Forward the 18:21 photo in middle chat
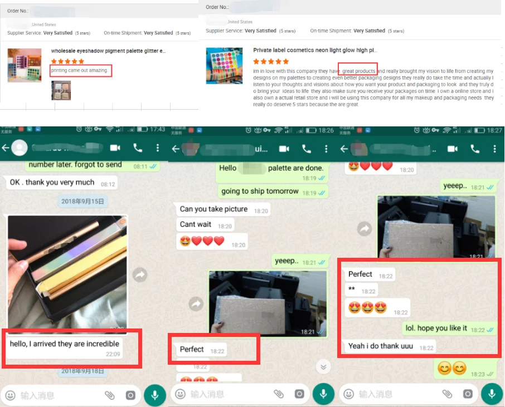The image size is (505, 407). [x=196, y=304]
